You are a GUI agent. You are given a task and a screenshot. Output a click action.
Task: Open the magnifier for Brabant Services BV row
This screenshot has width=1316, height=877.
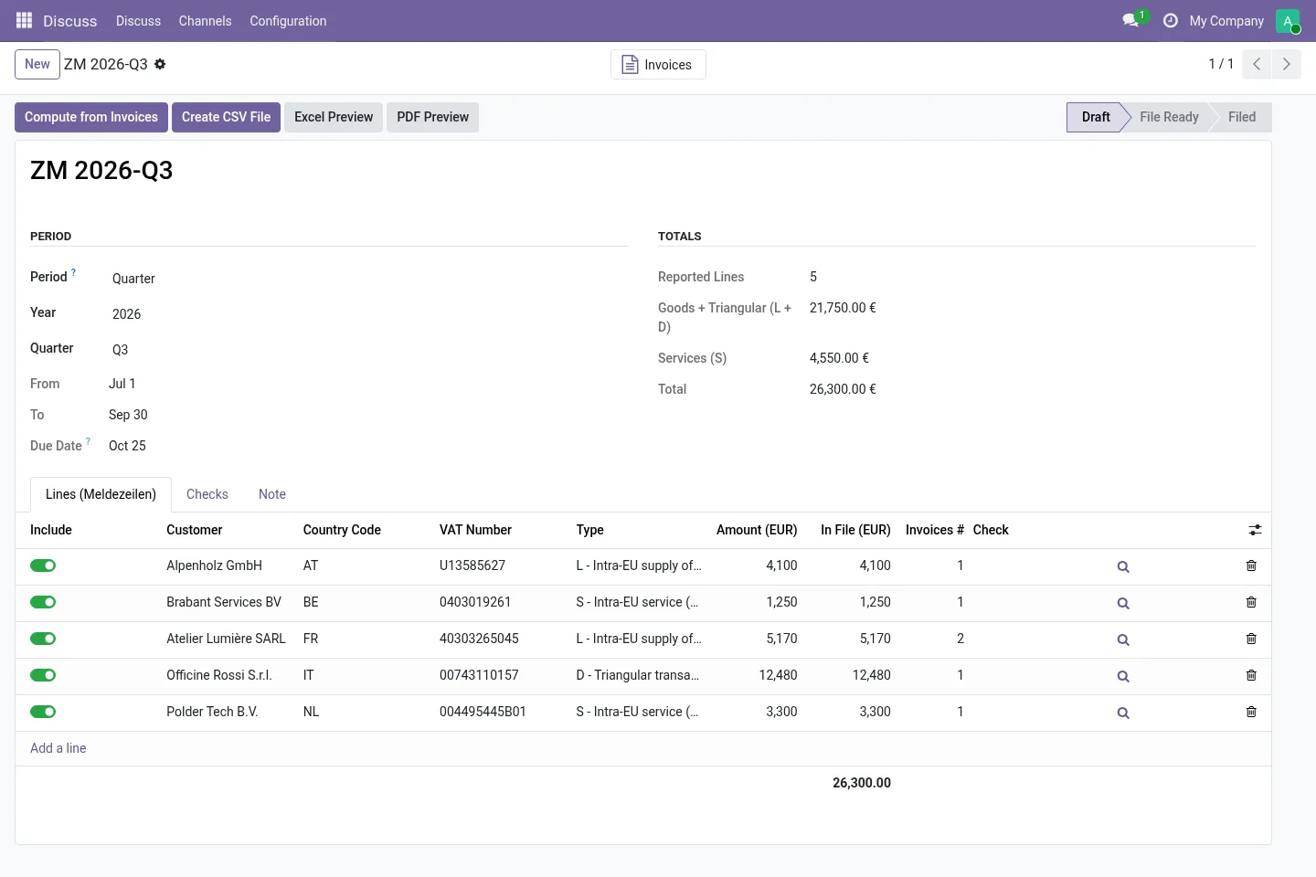(x=1123, y=603)
